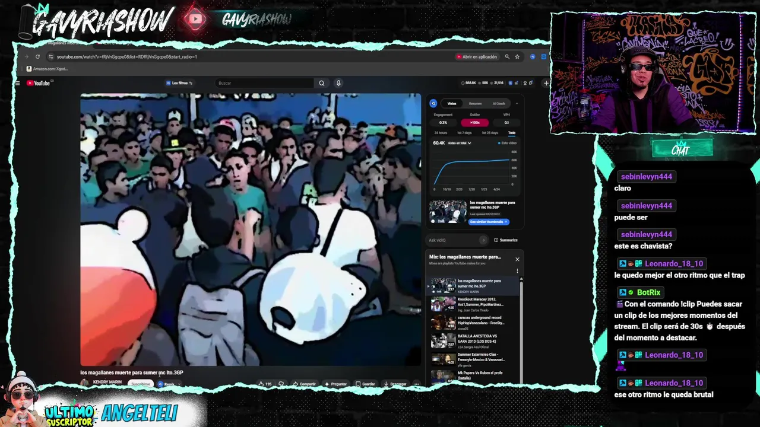Open YouTube create plus button
This screenshot has width=760, height=427.
(546, 83)
